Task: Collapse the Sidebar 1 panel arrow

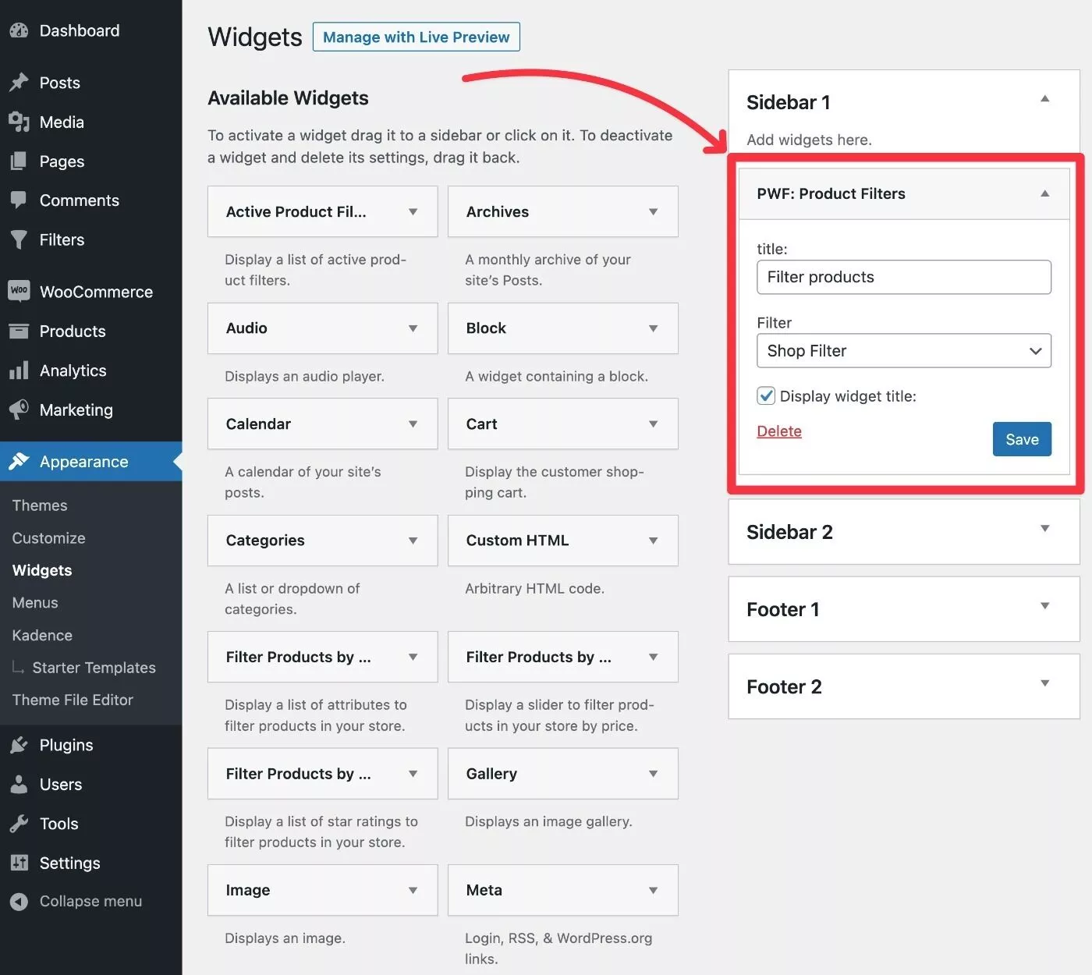Action: (1044, 99)
